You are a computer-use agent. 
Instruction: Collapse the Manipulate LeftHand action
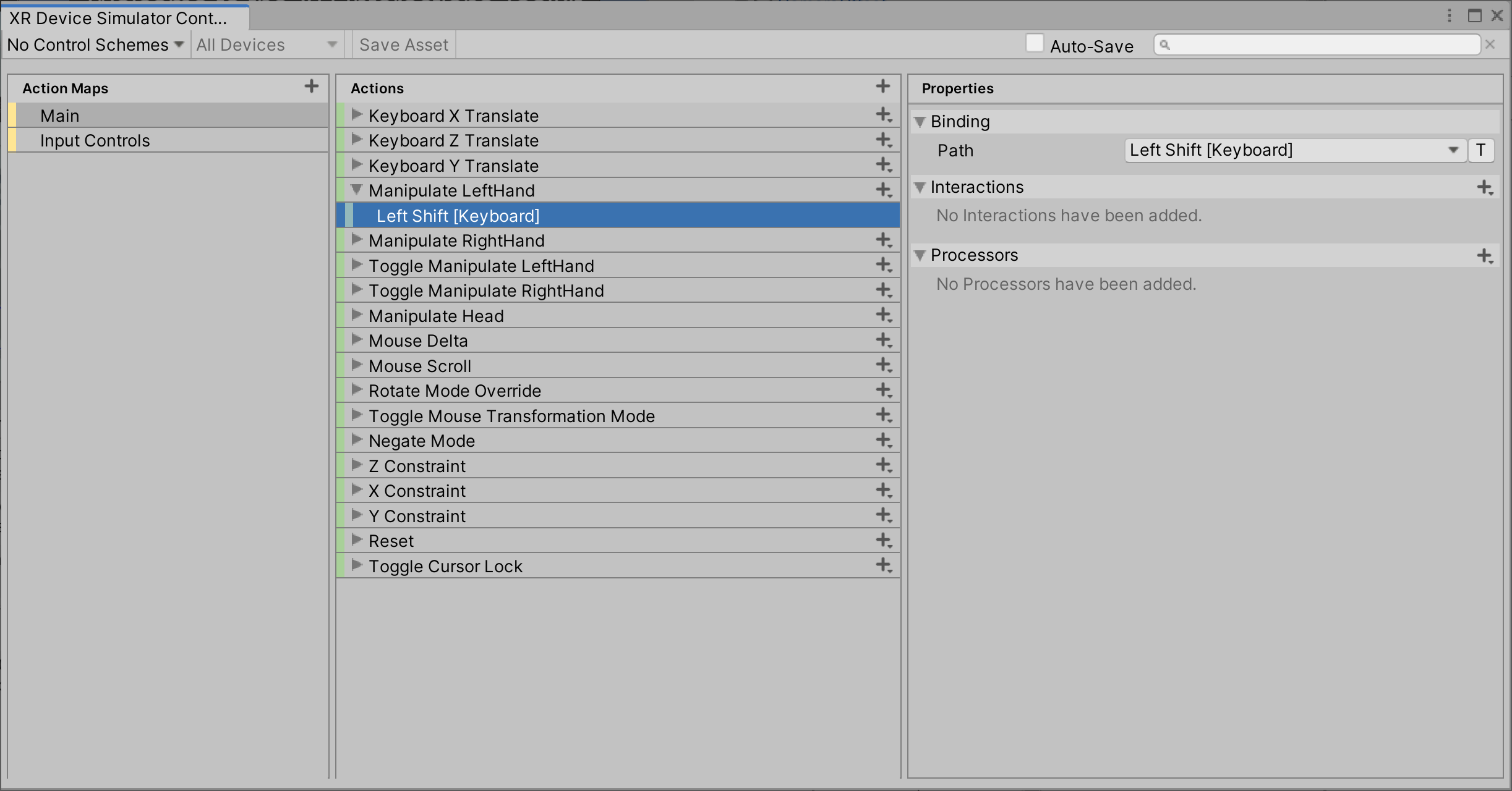coord(357,190)
